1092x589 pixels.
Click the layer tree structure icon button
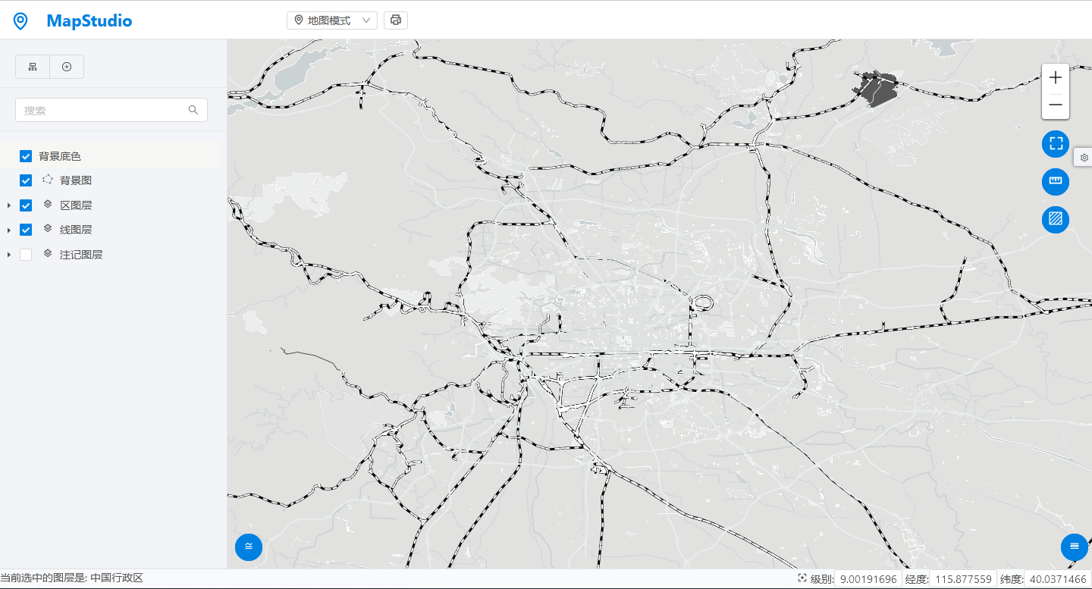coord(33,67)
